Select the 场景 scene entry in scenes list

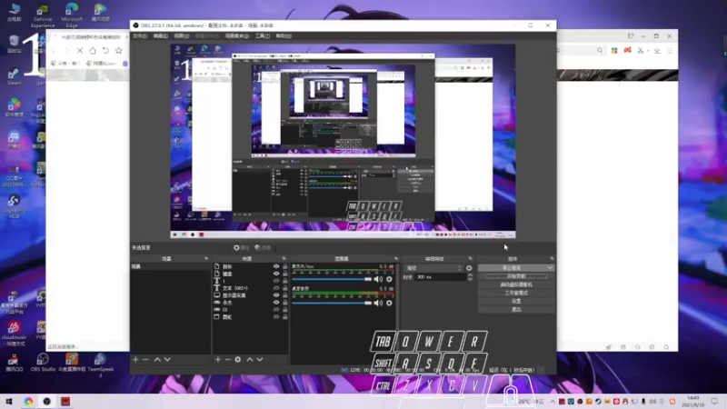(x=170, y=266)
